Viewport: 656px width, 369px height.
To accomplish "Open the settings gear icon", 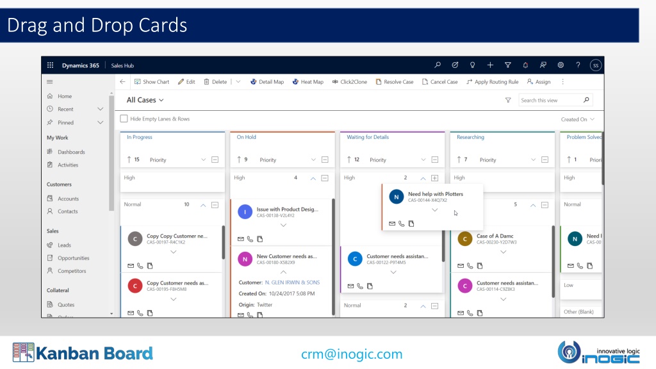I will point(561,65).
